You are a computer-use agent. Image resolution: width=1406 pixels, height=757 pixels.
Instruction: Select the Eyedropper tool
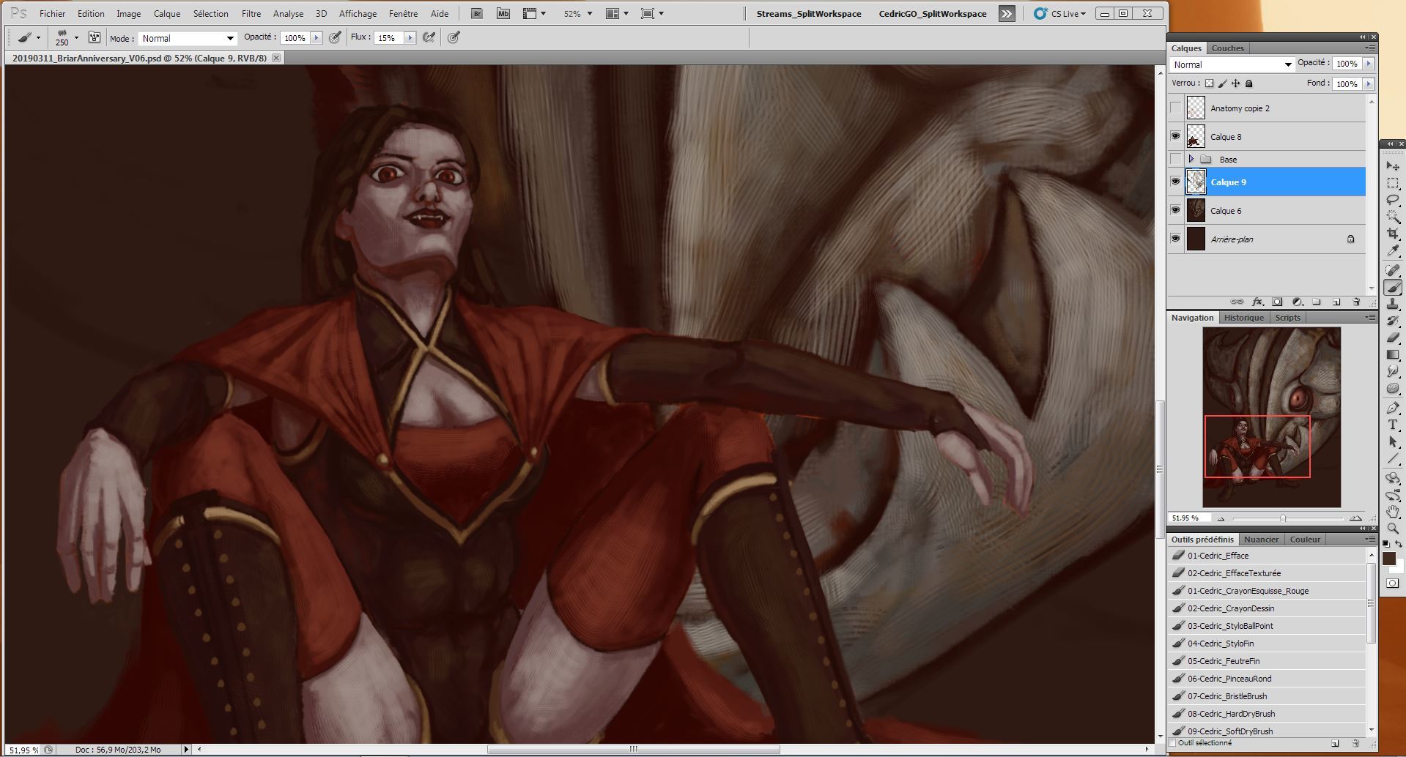click(x=1393, y=251)
